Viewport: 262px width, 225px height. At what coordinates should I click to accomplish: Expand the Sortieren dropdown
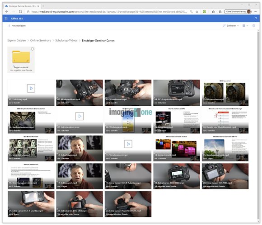(x=231, y=26)
